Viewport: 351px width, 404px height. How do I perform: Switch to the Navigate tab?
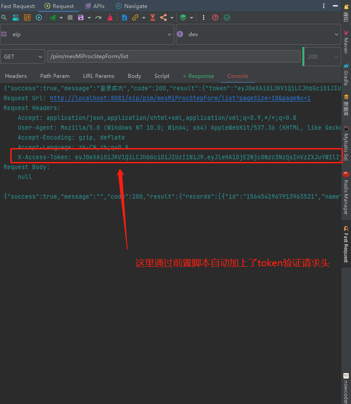click(131, 6)
